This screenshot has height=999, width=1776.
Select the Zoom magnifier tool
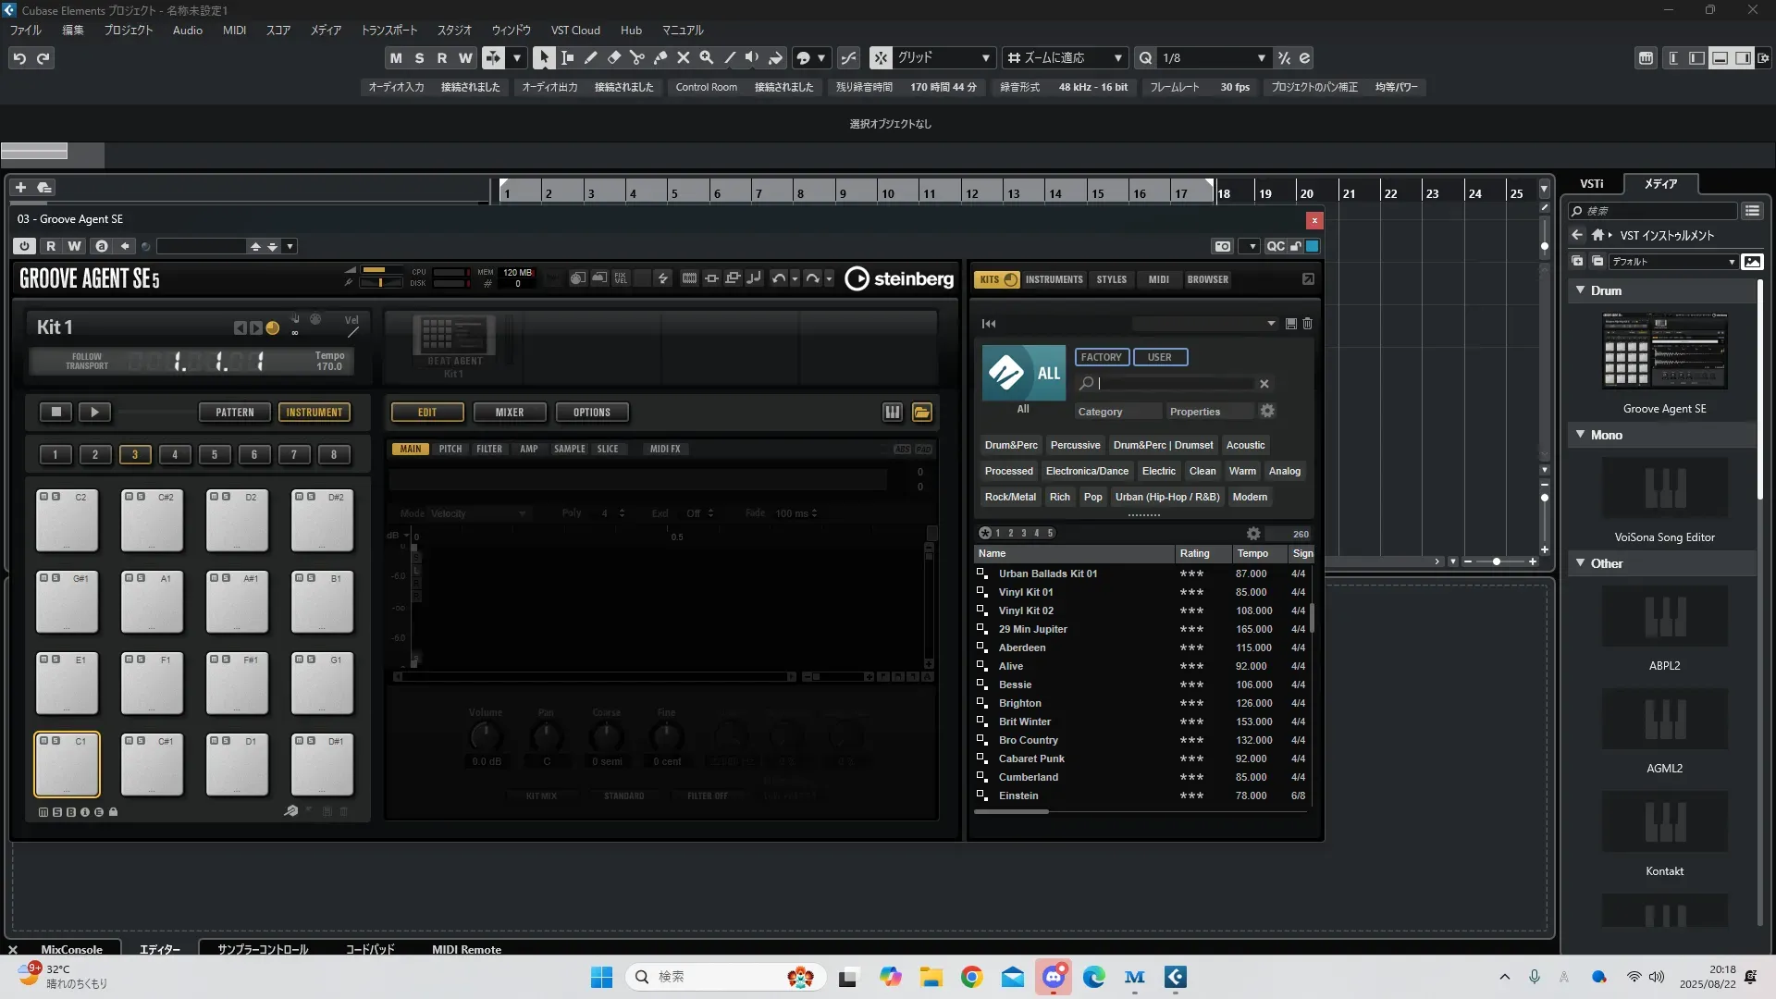click(x=706, y=57)
